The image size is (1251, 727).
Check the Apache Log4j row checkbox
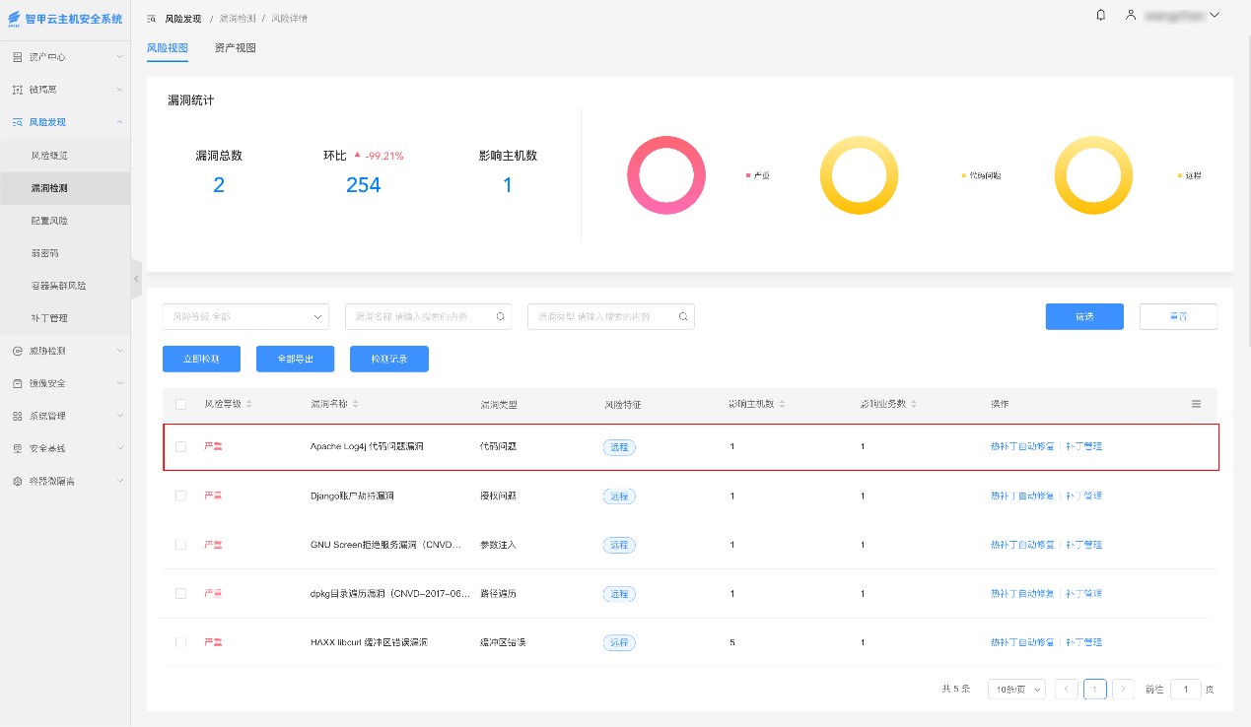click(x=180, y=446)
